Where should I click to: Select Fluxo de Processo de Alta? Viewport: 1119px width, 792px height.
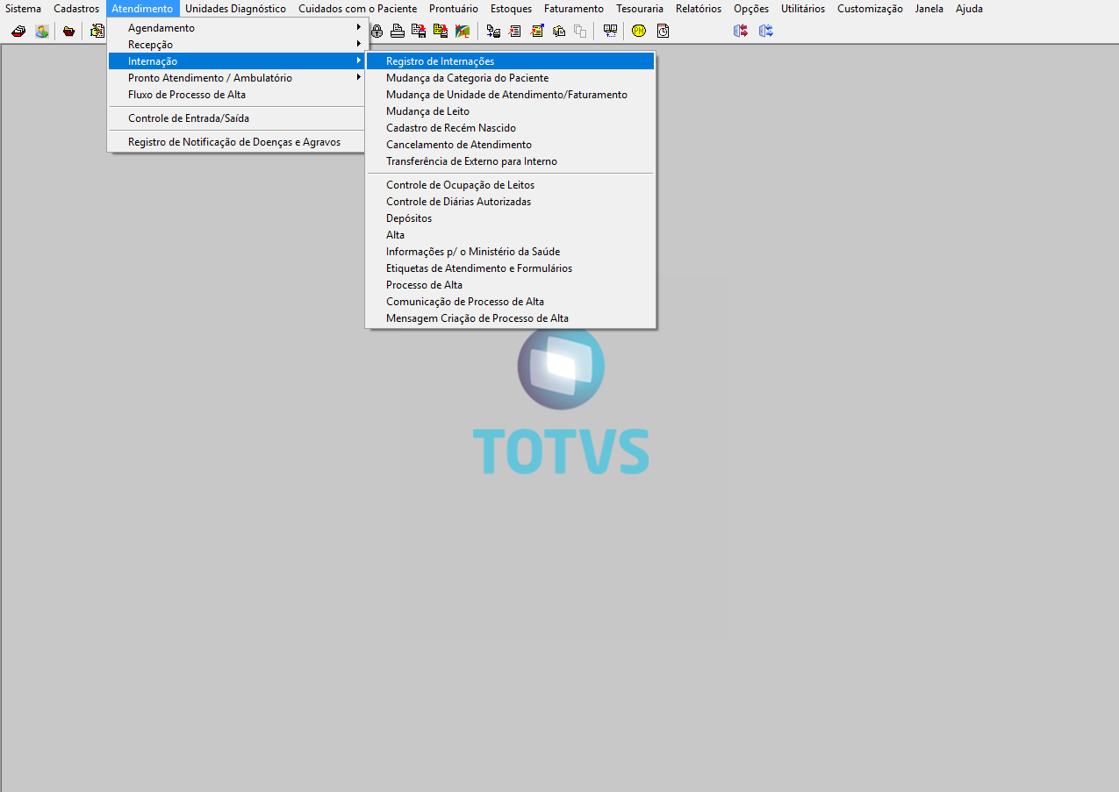point(236,95)
